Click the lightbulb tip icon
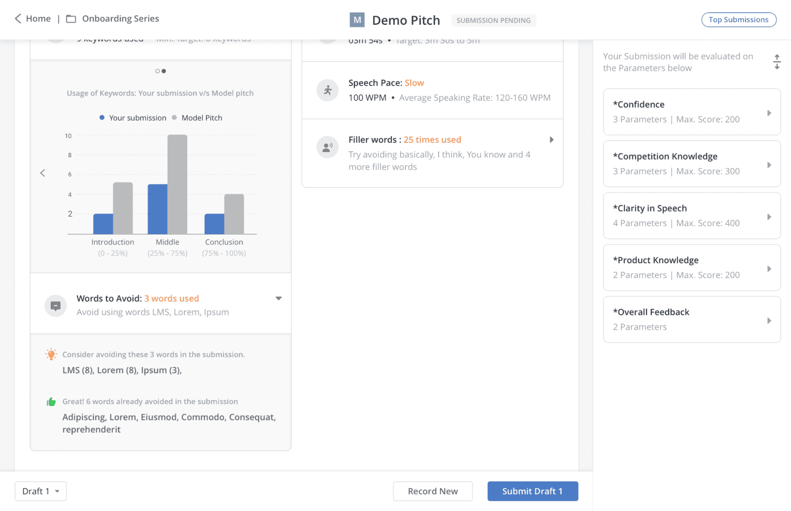Viewport: 791px width, 511px height. (51, 354)
